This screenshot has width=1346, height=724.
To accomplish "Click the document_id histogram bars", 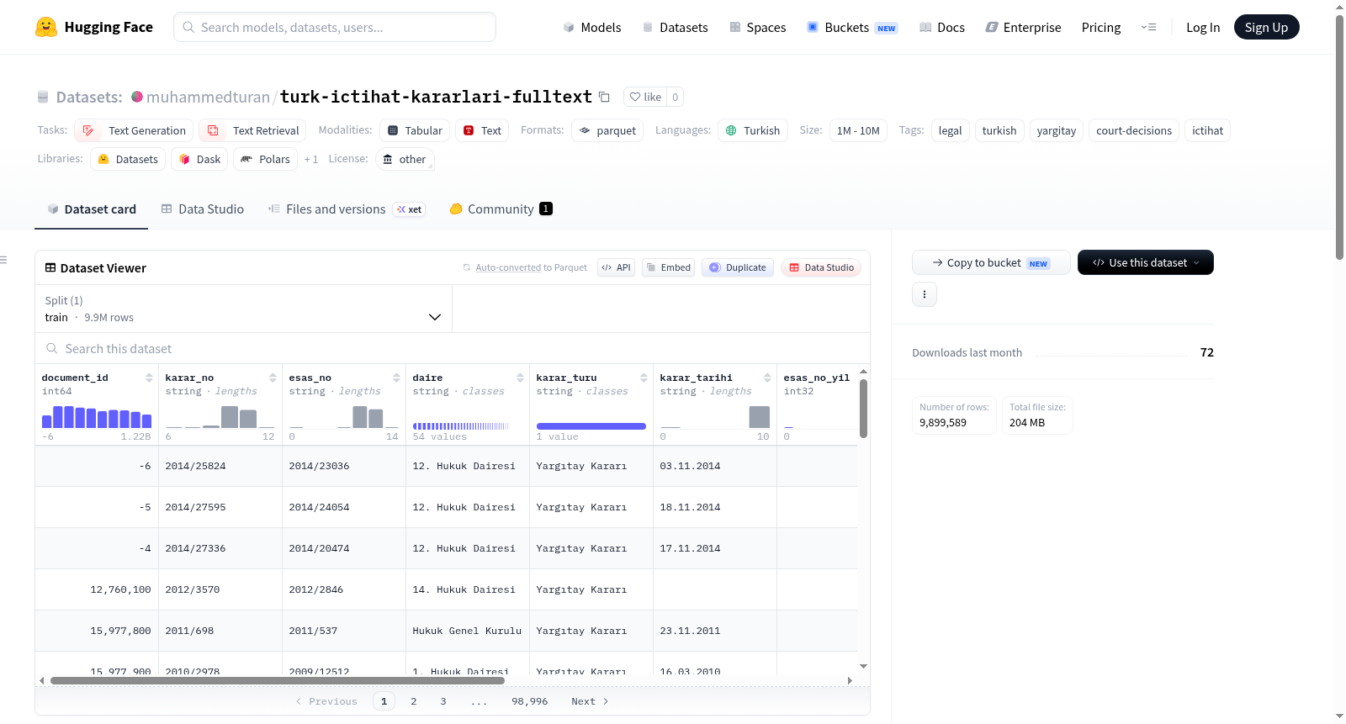I will pos(97,417).
